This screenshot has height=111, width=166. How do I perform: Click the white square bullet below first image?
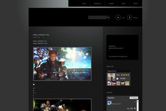click(34, 85)
